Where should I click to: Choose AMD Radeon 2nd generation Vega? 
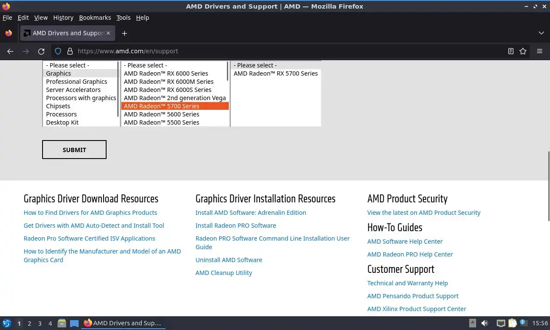174,98
